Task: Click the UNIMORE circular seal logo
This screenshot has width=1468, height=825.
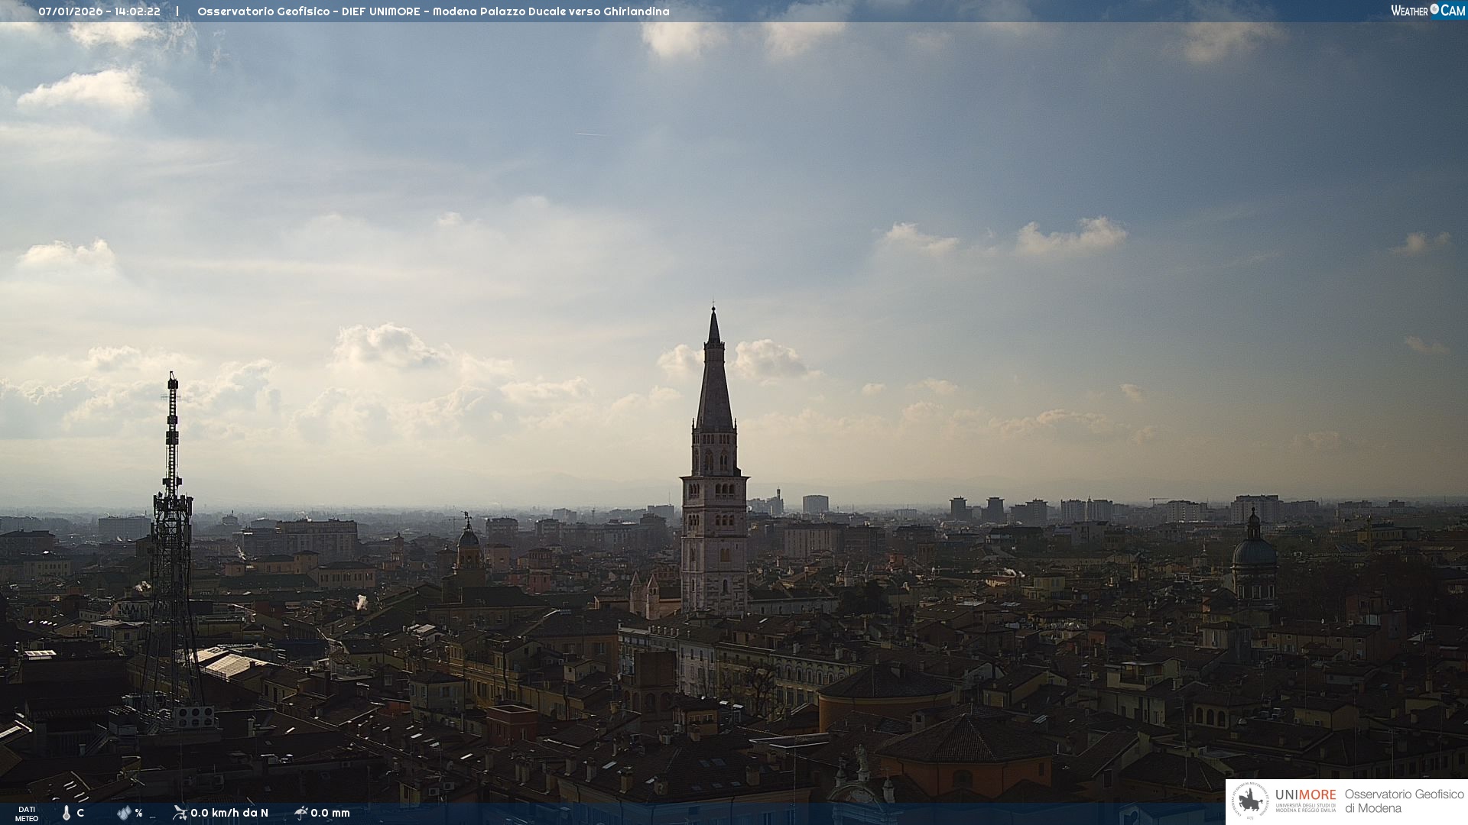Action: pyautogui.click(x=1250, y=801)
